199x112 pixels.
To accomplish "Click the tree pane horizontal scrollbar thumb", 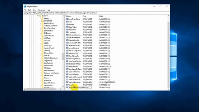I will (x=41, y=89).
